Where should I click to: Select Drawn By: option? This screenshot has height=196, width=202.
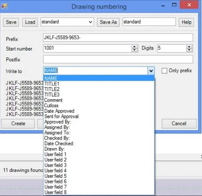(x=99, y=149)
